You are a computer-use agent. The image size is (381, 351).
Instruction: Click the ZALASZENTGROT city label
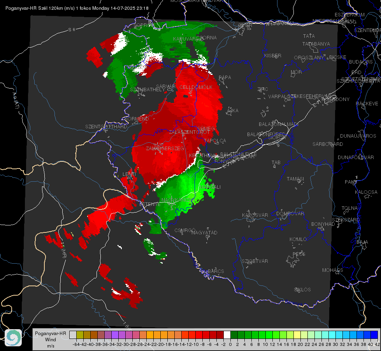[189, 132]
